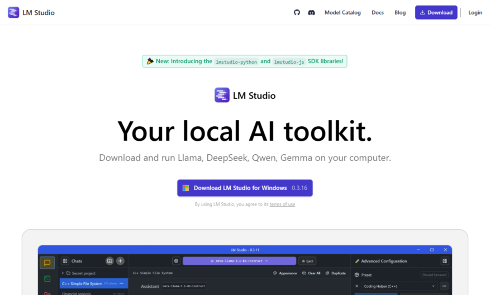Click the LM Studio logo in top-left corner
Screen dimensions: 490x295
pos(13,12)
